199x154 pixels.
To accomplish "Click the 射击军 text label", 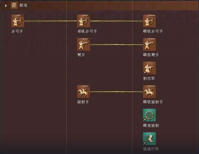I will coord(149,78).
